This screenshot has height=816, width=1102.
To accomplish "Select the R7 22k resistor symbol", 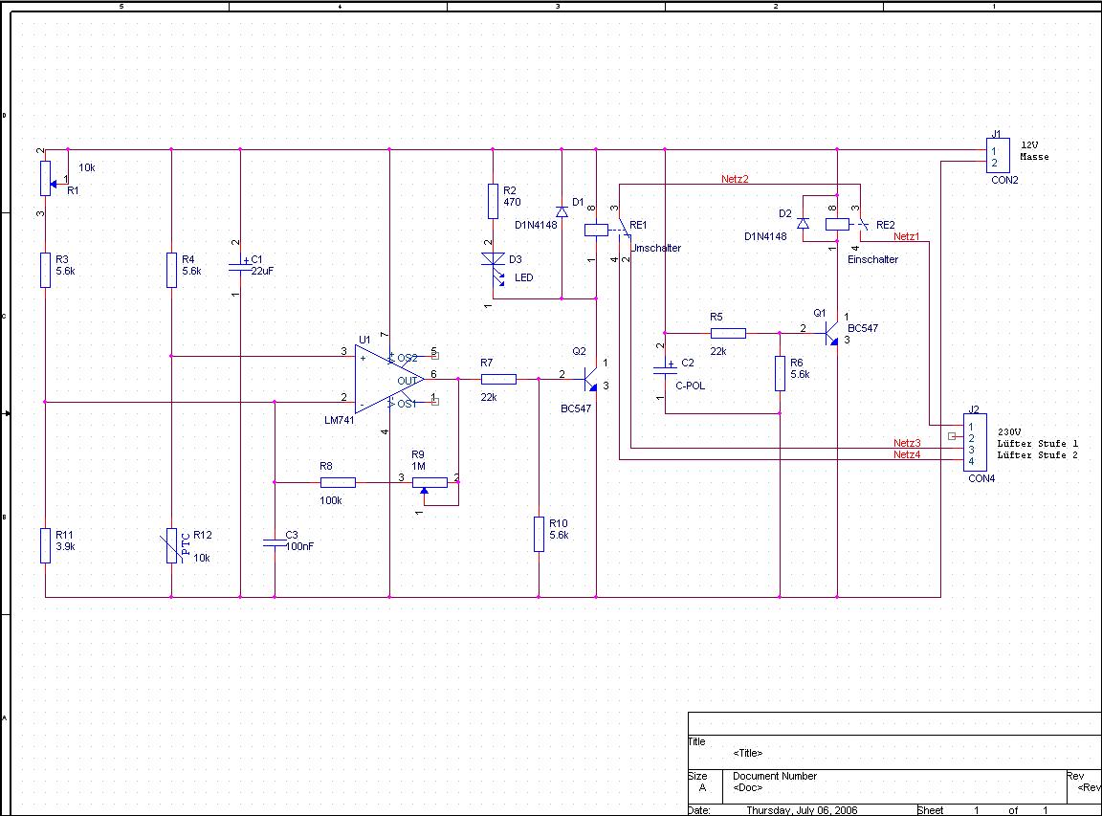I will coord(498,380).
